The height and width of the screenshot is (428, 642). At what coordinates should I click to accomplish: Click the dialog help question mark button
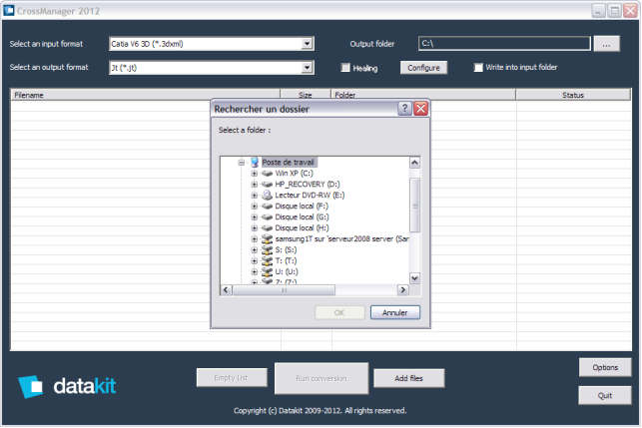[x=404, y=109]
